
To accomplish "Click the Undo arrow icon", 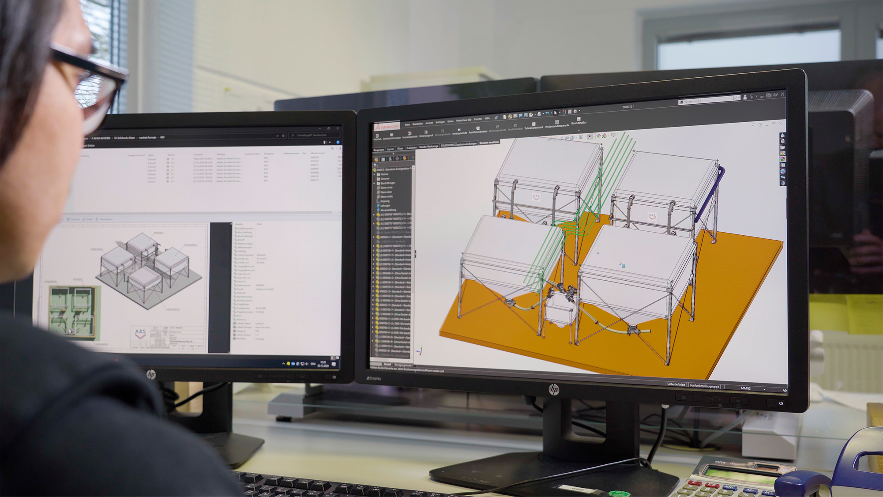I will (547, 113).
